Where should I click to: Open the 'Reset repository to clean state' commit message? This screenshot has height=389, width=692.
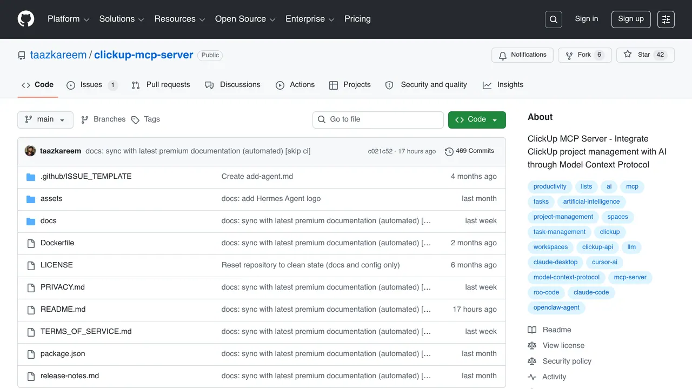click(311, 265)
